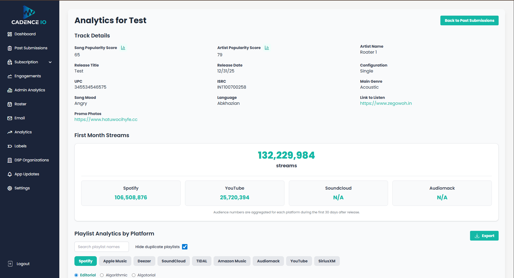Screen dimensions: 514x278
Task: Open Artist Popularity Score chart icon
Action: (x=267, y=48)
